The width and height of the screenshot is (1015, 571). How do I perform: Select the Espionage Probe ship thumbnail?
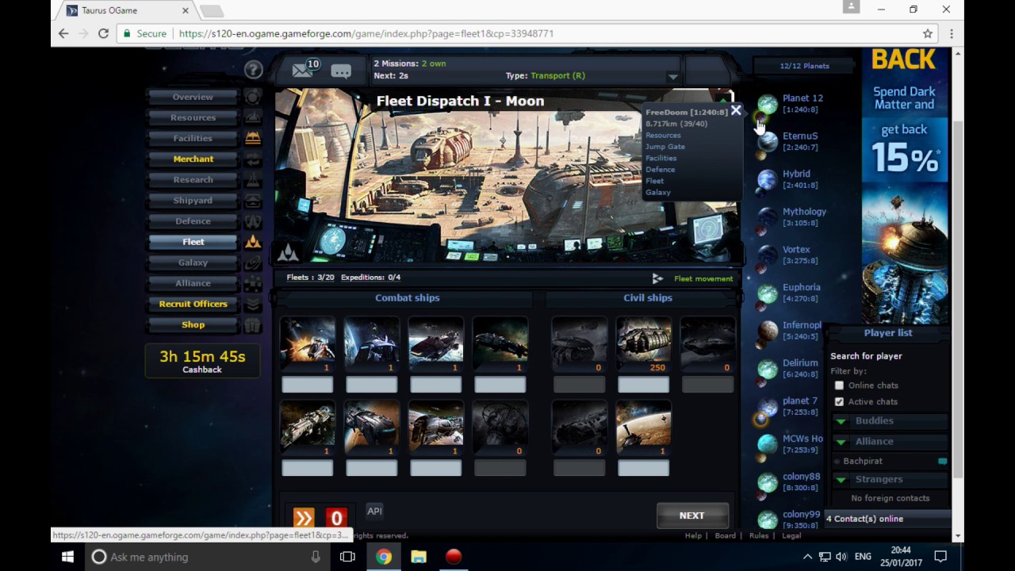(x=643, y=427)
